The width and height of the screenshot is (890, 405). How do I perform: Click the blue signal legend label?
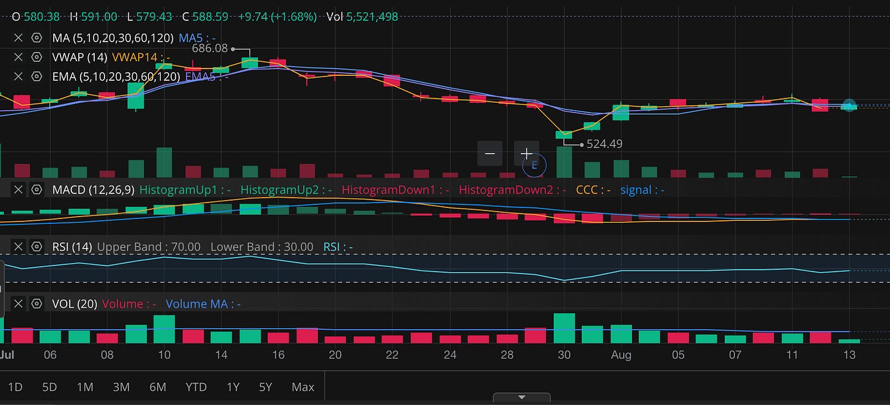point(642,190)
